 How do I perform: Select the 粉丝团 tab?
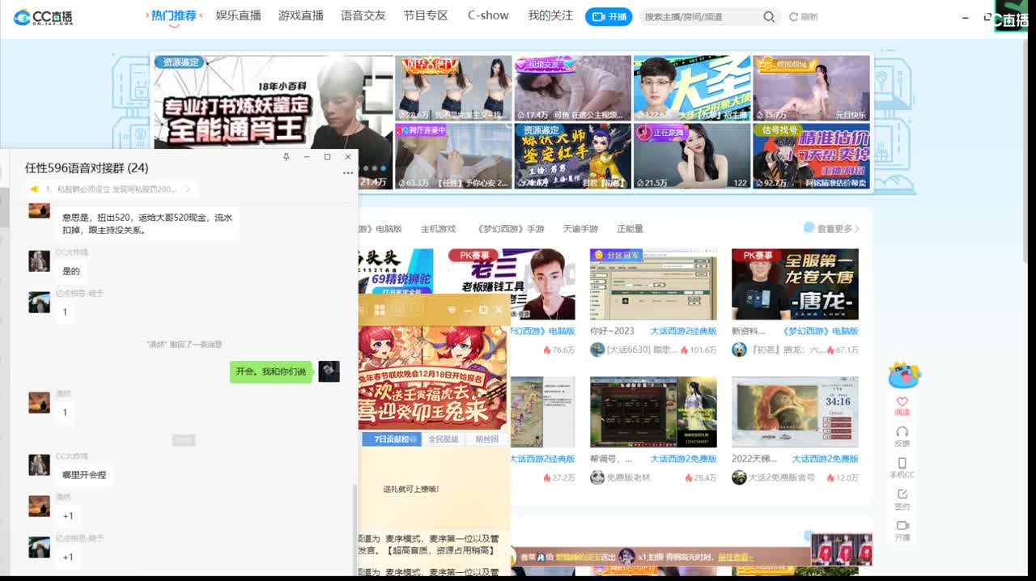pyautogui.click(x=486, y=439)
